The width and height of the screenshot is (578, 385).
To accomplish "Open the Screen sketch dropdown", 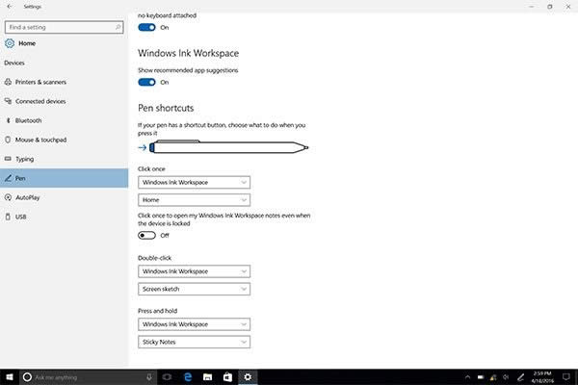I will tap(195, 289).
